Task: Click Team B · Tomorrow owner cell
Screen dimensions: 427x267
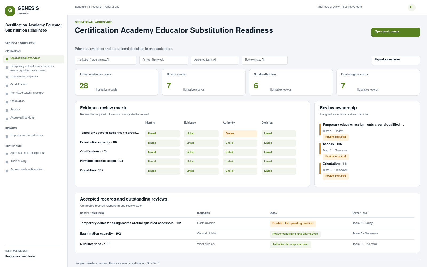Action: pyautogui.click(x=365, y=234)
